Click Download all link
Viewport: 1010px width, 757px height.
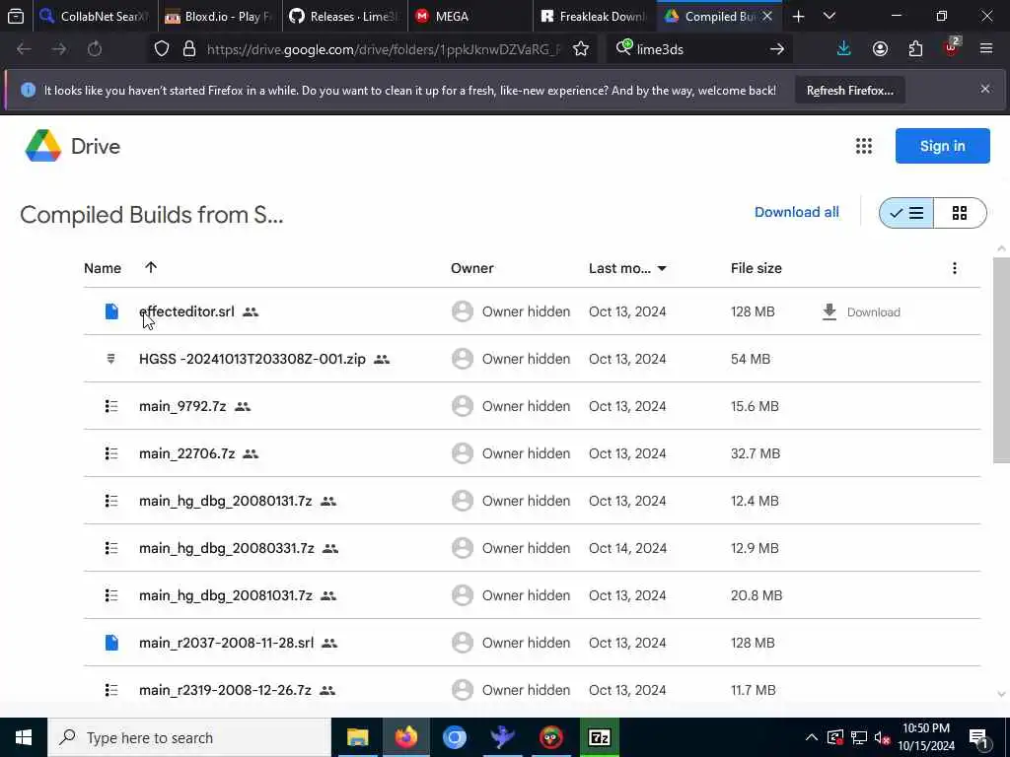pos(797,213)
